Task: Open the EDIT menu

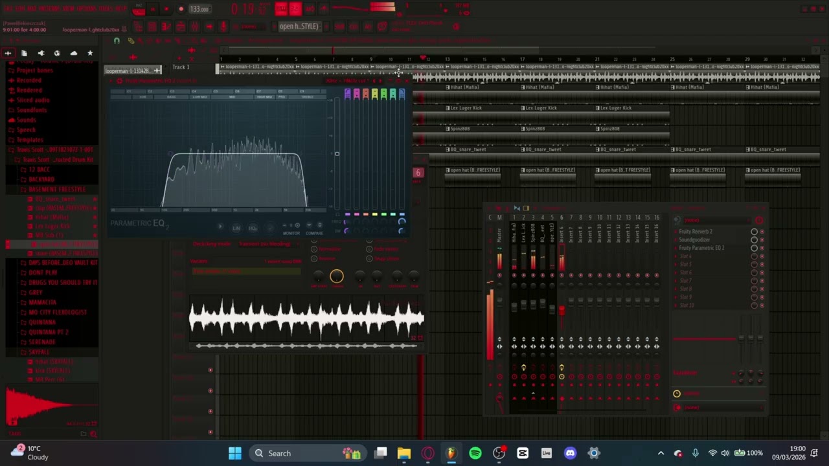Action: 21,9
